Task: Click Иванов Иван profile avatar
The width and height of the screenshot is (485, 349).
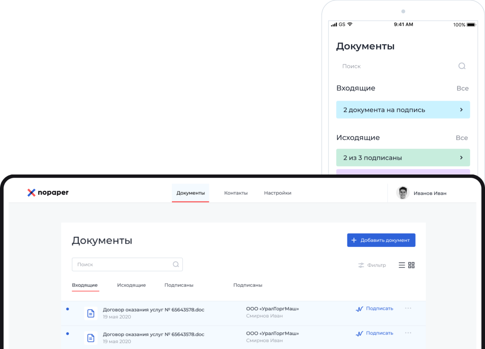Action: tap(403, 193)
